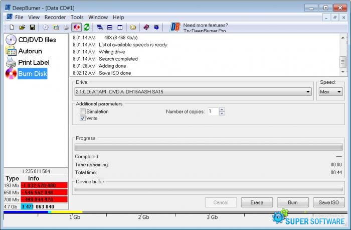The width and height of the screenshot is (351, 230).
Task: Click the Open project folder icon
Action: pos(22,27)
